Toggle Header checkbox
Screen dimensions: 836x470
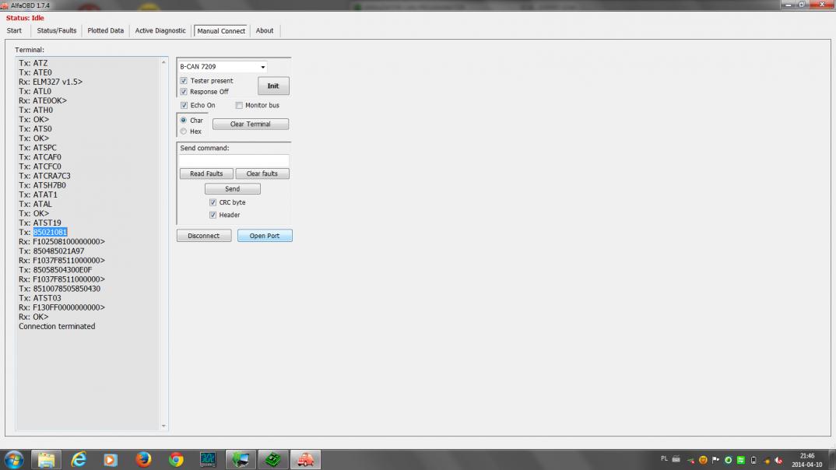click(x=213, y=215)
